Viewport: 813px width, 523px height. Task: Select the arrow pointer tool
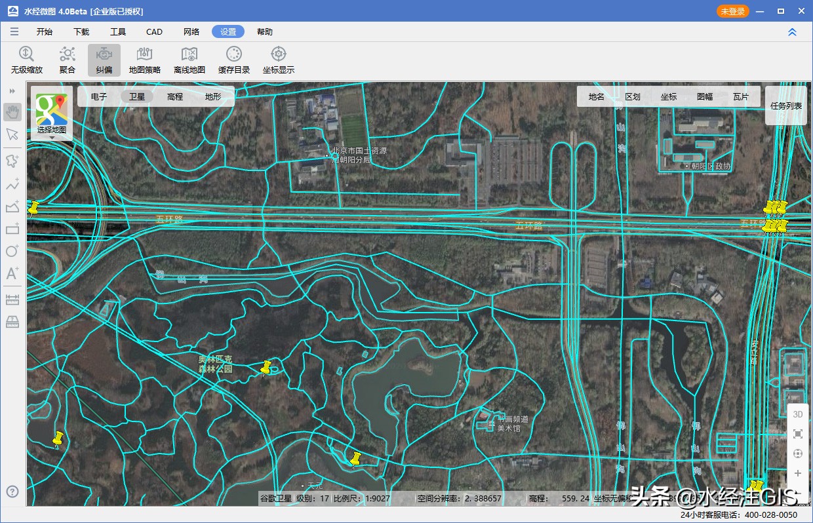(12, 134)
